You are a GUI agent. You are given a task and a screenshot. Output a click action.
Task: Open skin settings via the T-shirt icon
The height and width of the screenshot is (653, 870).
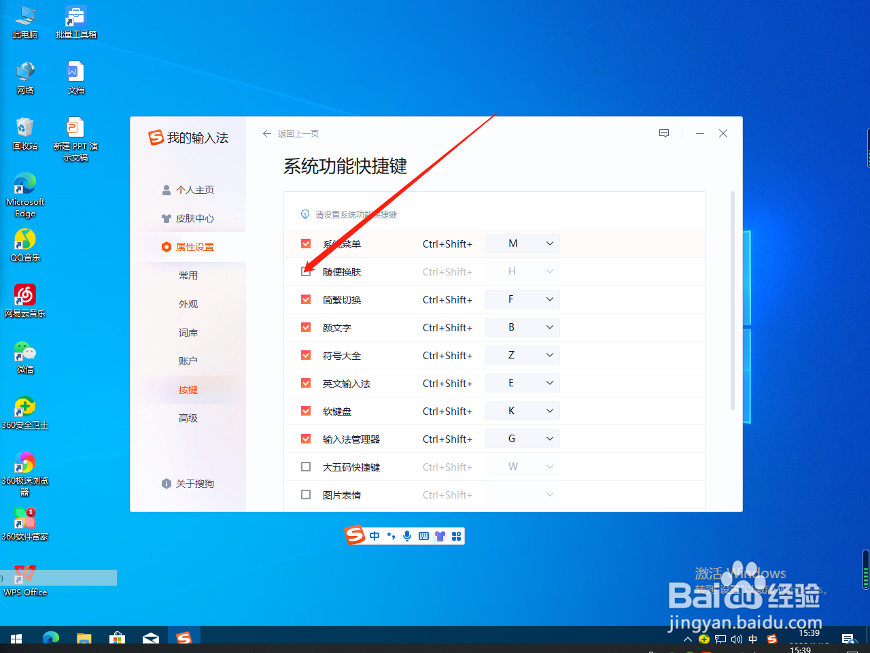click(x=440, y=536)
